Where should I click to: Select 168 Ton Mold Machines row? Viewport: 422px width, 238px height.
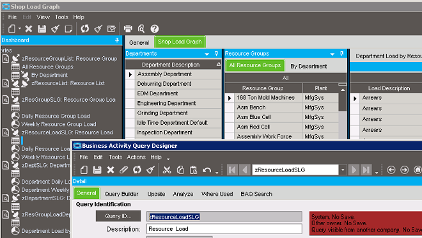point(281,98)
